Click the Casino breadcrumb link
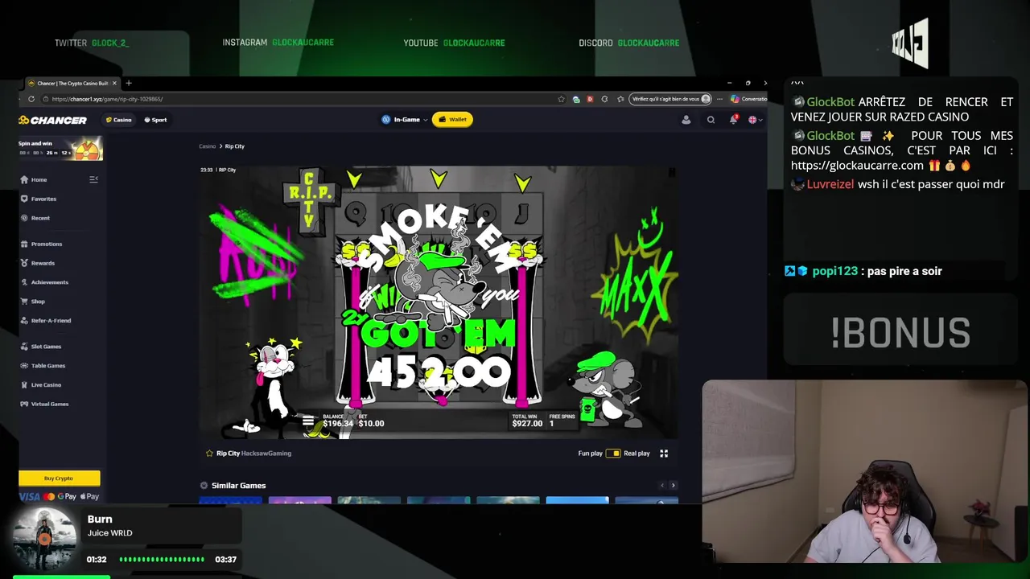 pos(207,146)
